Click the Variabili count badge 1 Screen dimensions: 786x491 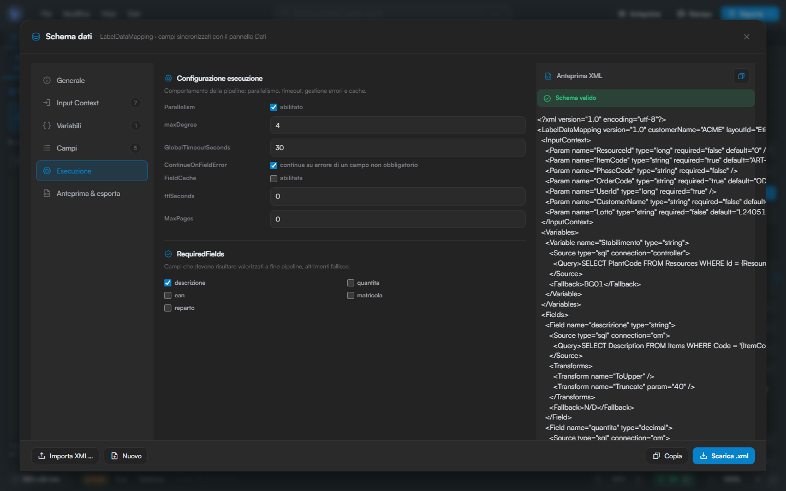(x=135, y=125)
